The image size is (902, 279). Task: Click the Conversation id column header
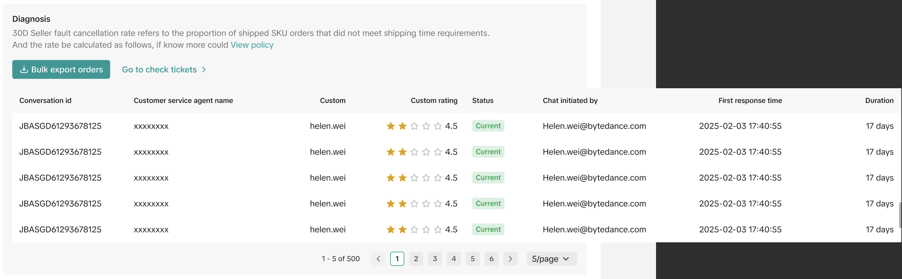(45, 101)
